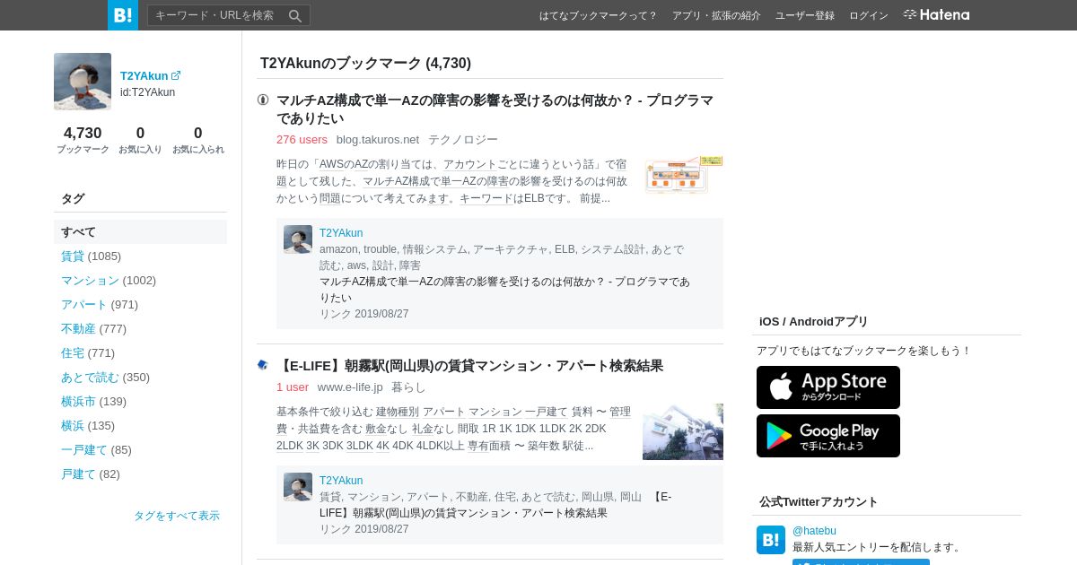Click the ELB tag in first bookmark comment

tap(564, 249)
